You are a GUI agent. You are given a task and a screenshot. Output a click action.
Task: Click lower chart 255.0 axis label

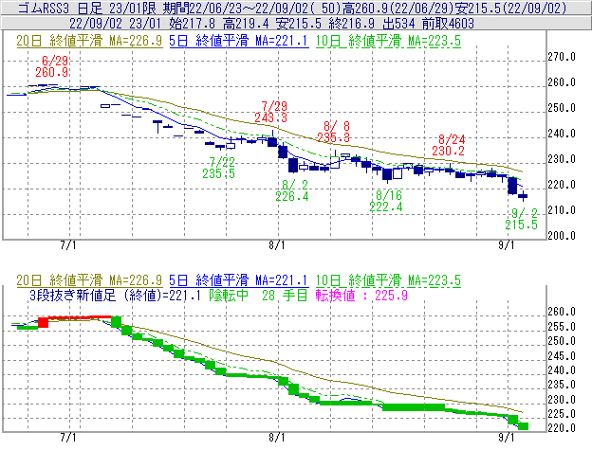[x=562, y=327]
